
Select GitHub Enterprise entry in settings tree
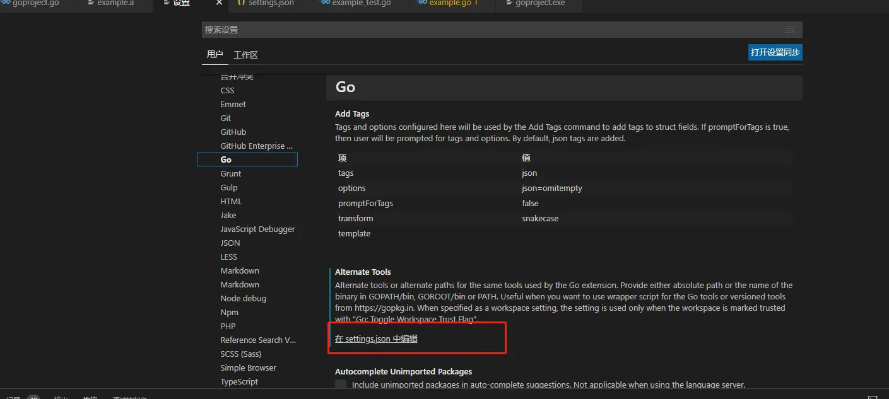point(257,146)
